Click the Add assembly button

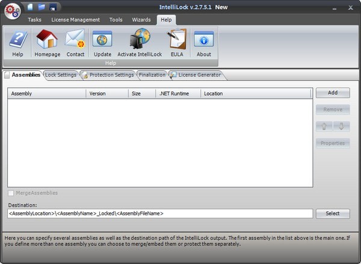333,93
